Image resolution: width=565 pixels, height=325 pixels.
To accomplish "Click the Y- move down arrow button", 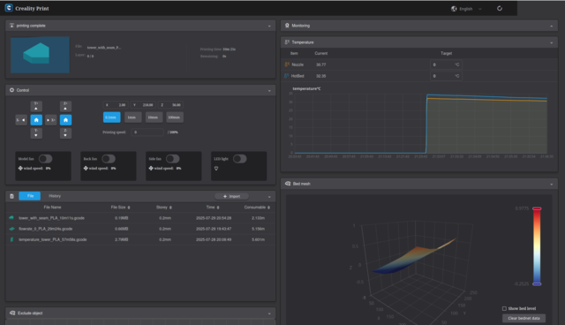I will (36, 133).
